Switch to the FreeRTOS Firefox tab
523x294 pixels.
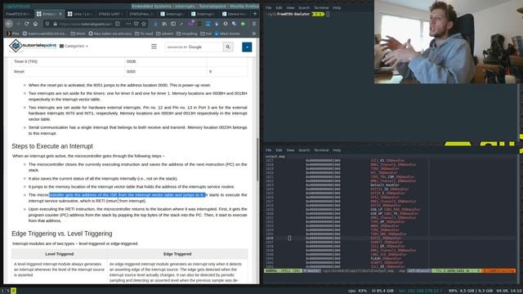18,14
